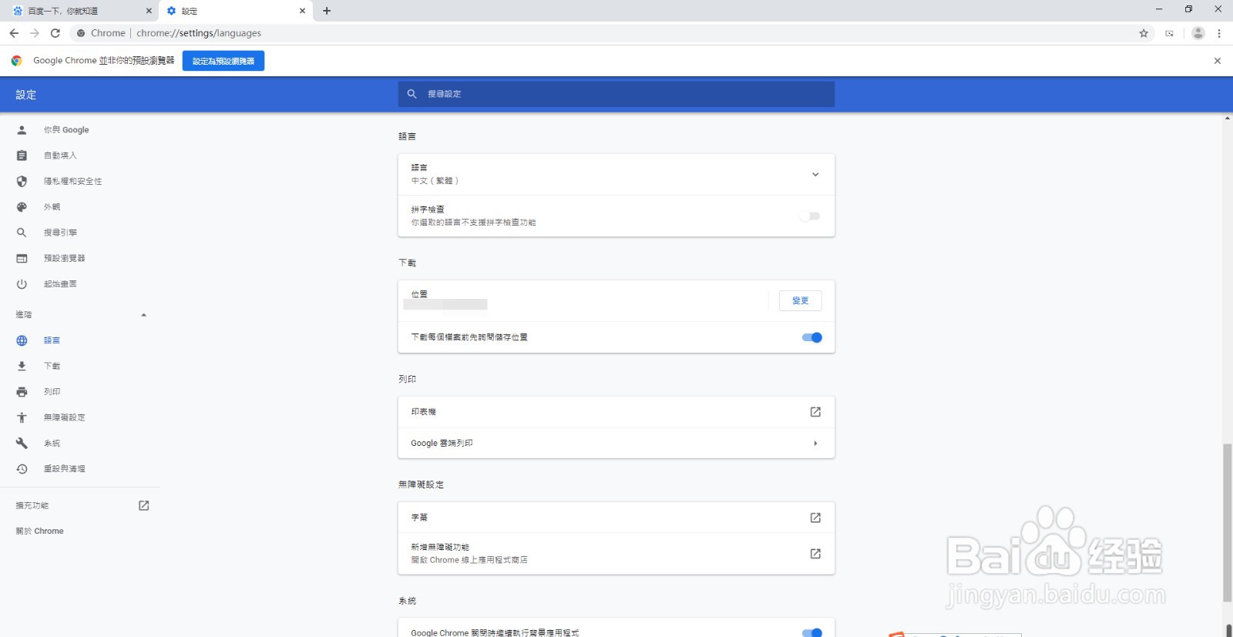Switch to the 設定 tab
Image resolution: width=1233 pixels, height=637 pixels.
[x=236, y=11]
